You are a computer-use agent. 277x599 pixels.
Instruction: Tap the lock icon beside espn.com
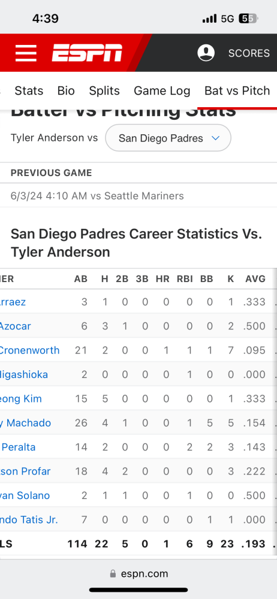pyautogui.click(x=113, y=573)
